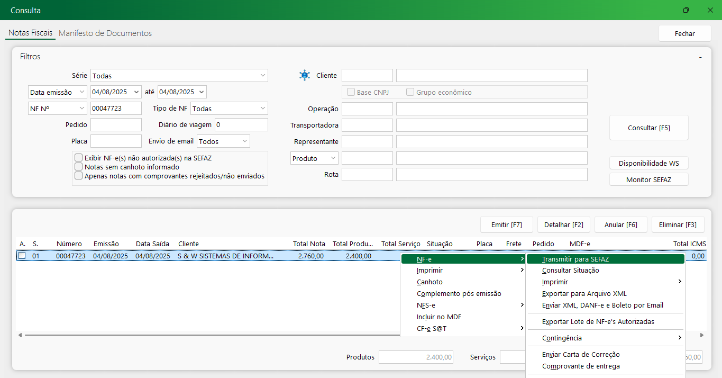Image resolution: width=722 pixels, height=378 pixels.
Task: Open the Série dropdown showing Todas
Action: [x=179, y=76]
